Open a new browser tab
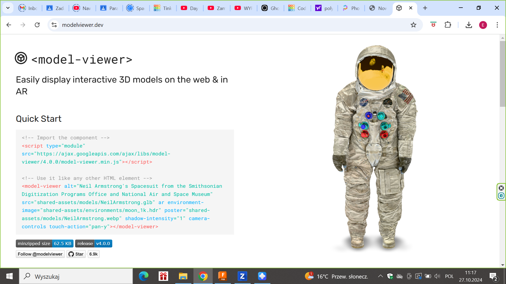 point(425,8)
